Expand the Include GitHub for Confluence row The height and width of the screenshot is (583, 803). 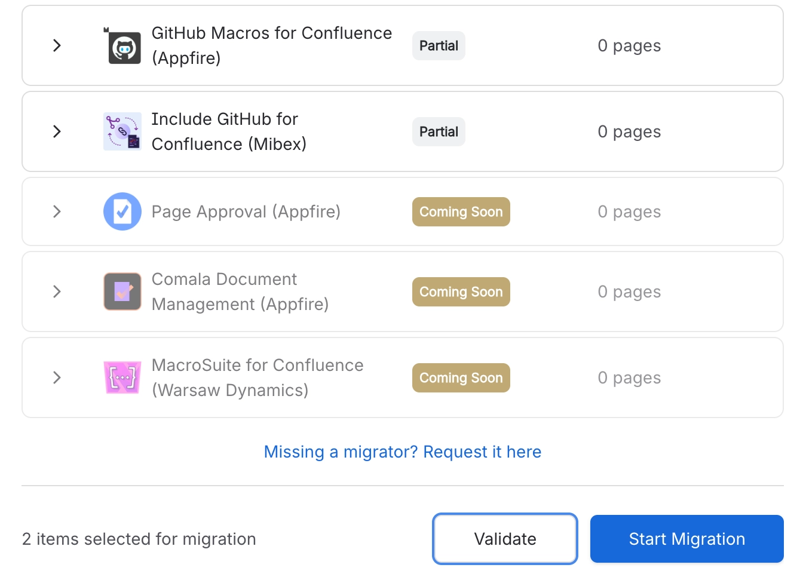point(57,131)
